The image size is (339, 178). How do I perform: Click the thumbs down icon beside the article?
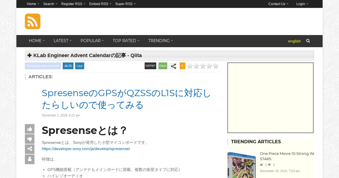coord(30,139)
